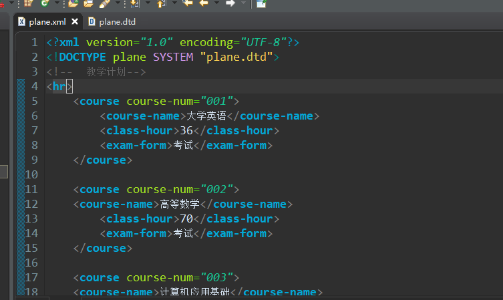Click the SYSTEM keyword on line 2
Screen dimensions: 503x300
[173, 57]
